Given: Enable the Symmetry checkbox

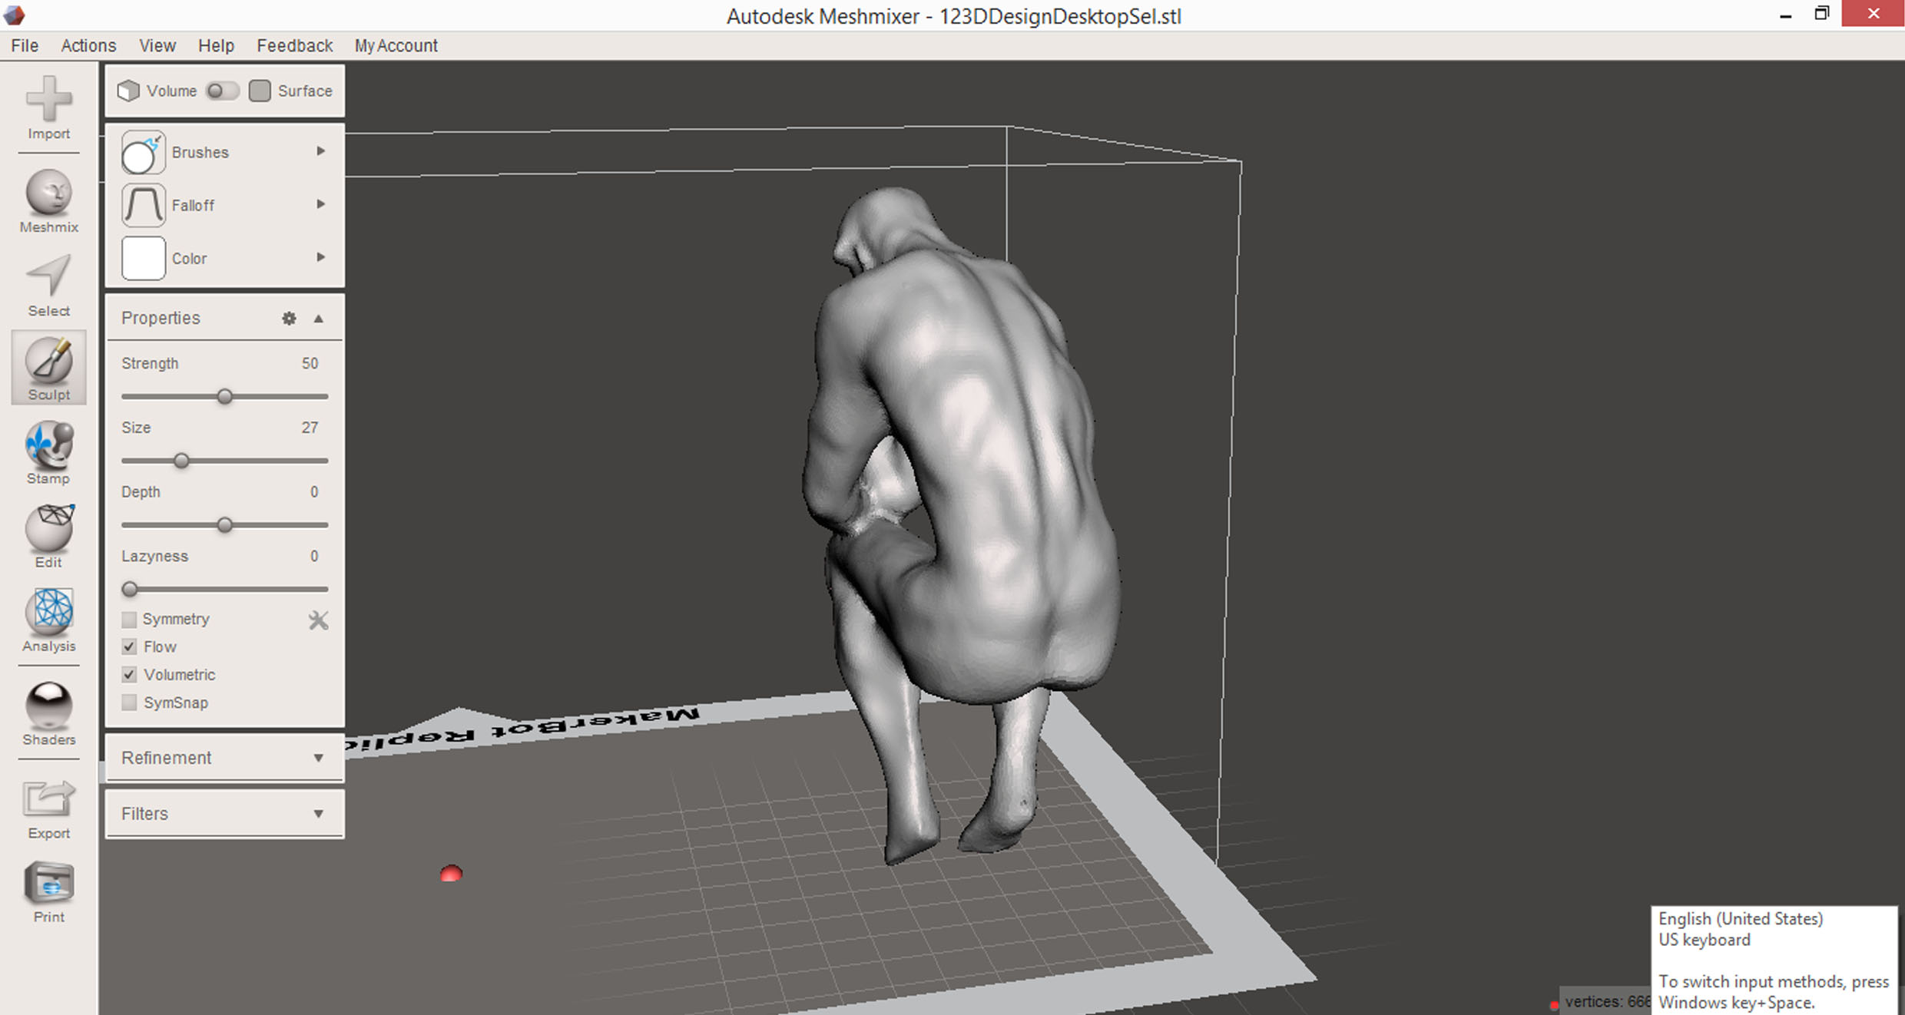Looking at the screenshot, I should click(x=129, y=619).
